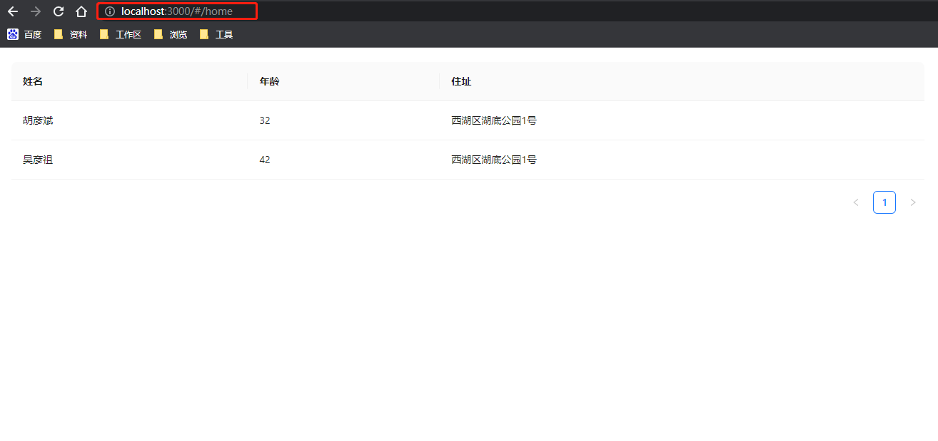Select the 胡彦斌 name cell
The width and height of the screenshot is (938, 441).
pos(38,120)
